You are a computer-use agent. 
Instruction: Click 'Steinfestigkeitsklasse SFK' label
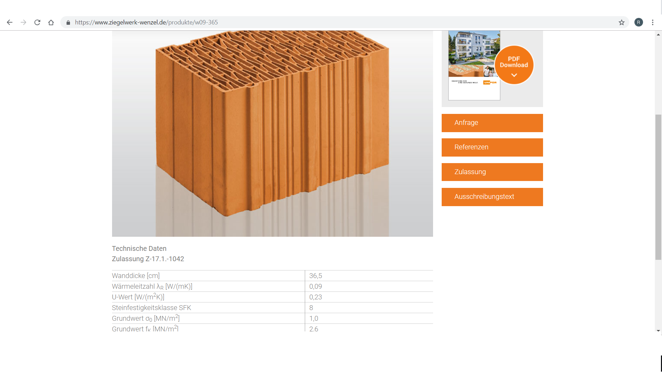(151, 308)
